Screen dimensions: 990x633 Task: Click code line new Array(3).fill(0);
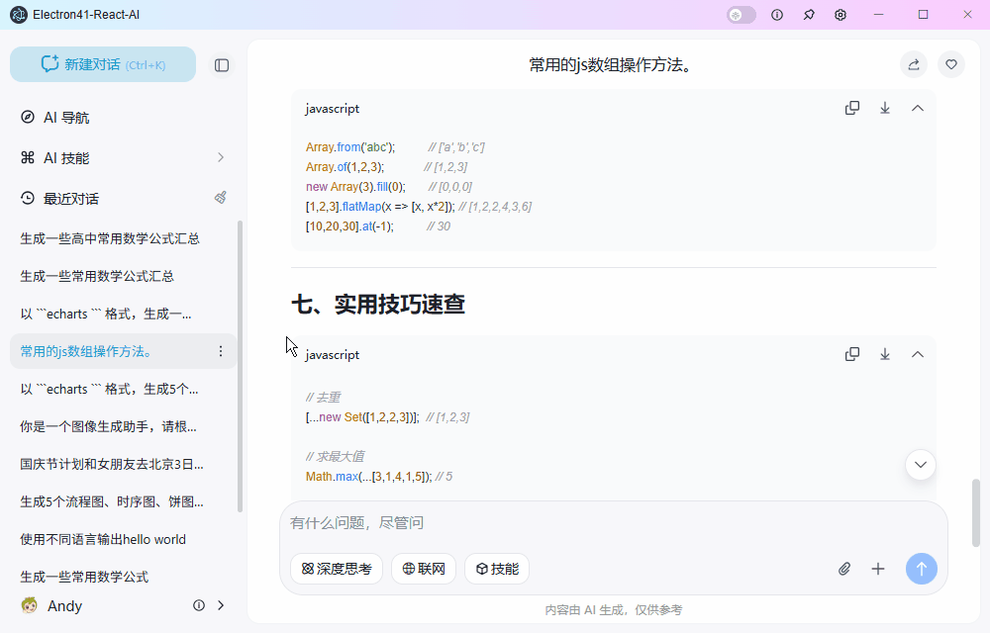click(355, 187)
